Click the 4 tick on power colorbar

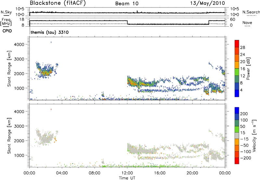(241, 90)
